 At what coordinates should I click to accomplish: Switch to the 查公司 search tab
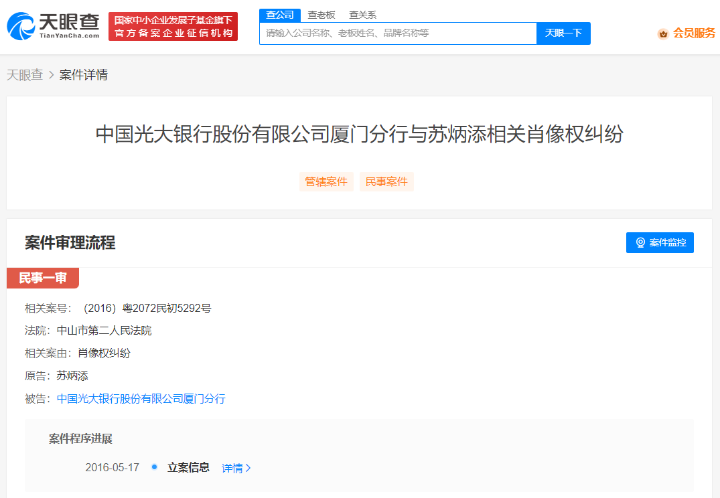coord(280,15)
